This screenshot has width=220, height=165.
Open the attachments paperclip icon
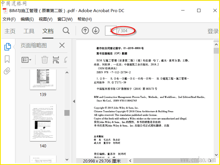7,71
